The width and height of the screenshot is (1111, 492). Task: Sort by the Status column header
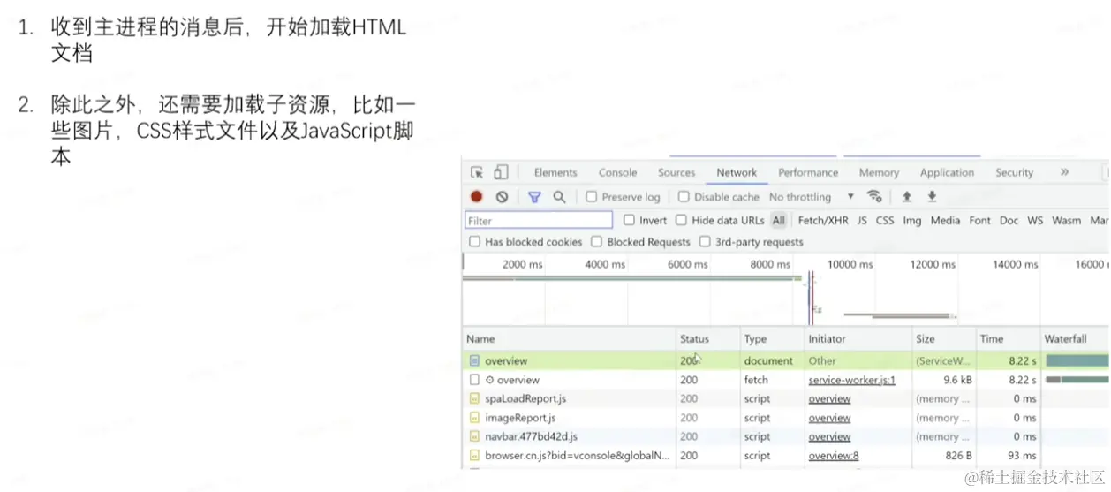coord(707,338)
